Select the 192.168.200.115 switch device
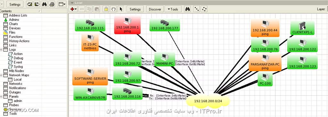 [x=90, y=25]
